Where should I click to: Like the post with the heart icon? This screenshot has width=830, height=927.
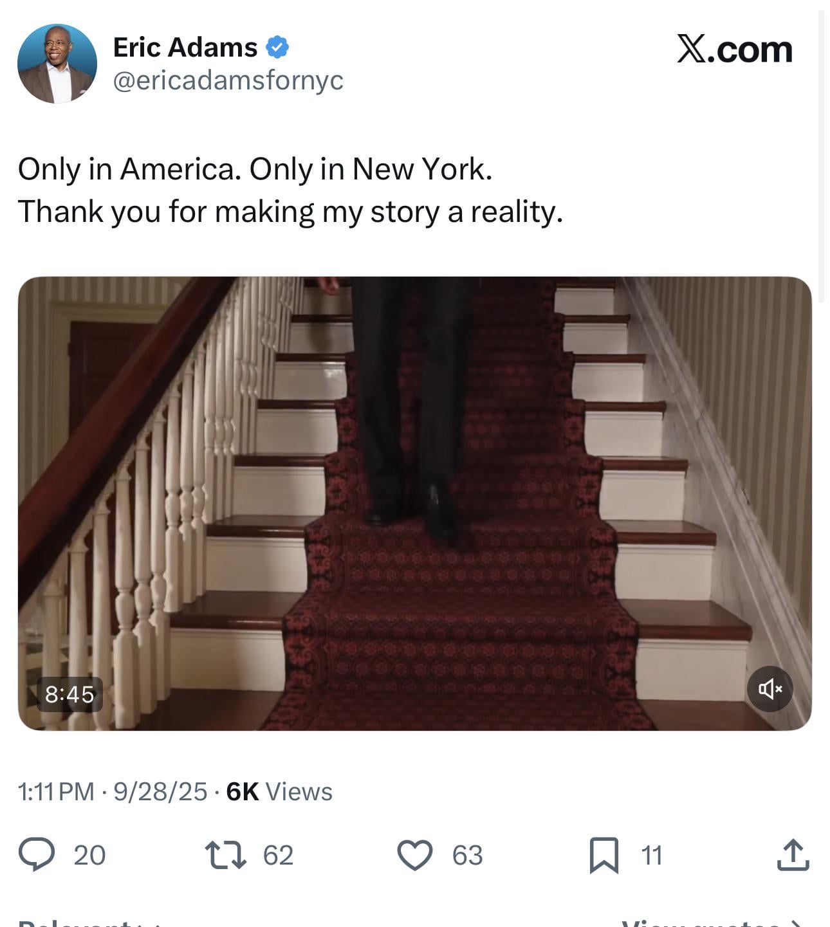[x=414, y=855]
